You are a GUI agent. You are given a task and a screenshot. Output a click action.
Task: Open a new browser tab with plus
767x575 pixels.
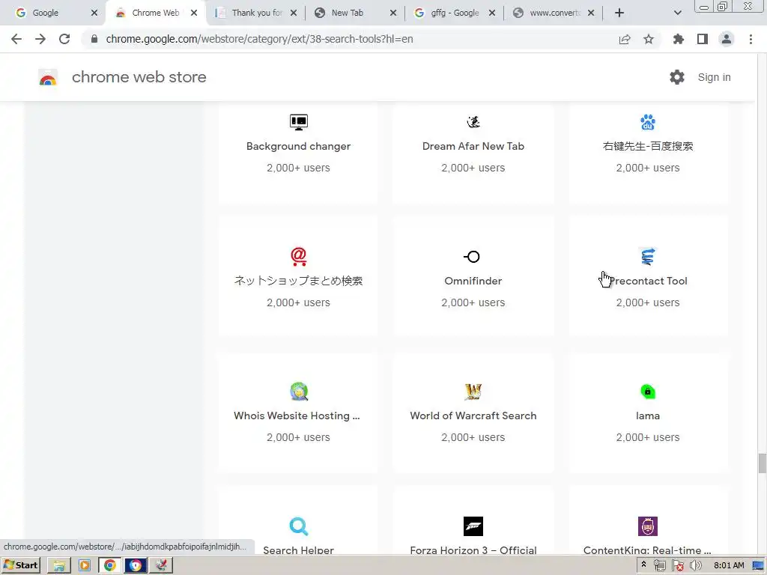tap(619, 13)
